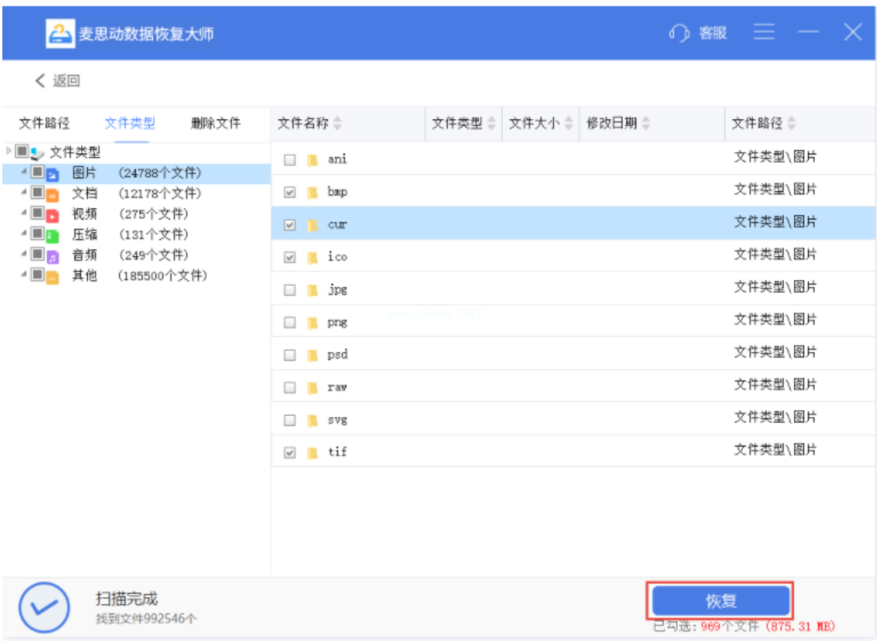Click the blue 图片 category icon
This screenshot has height=641, width=877.
(53, 174)
